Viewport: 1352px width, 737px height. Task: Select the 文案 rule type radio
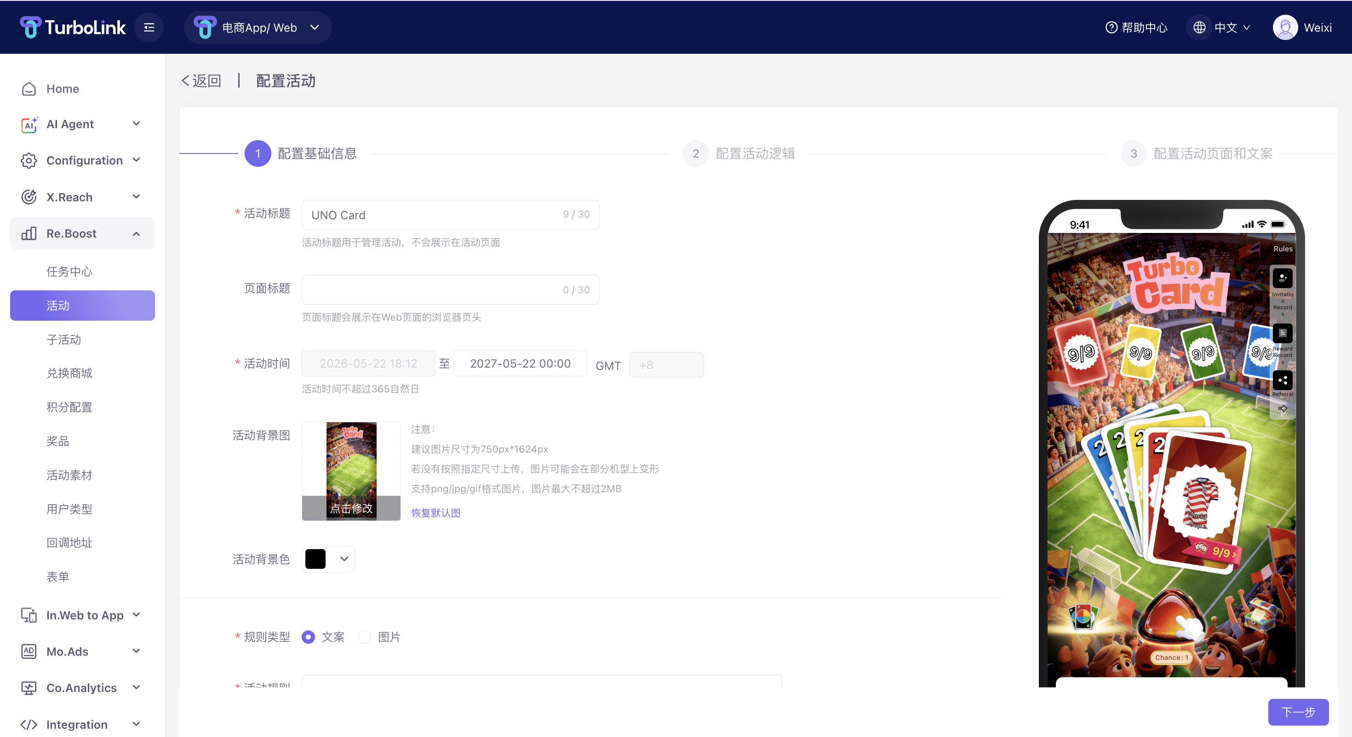click(x=308, y=637)
